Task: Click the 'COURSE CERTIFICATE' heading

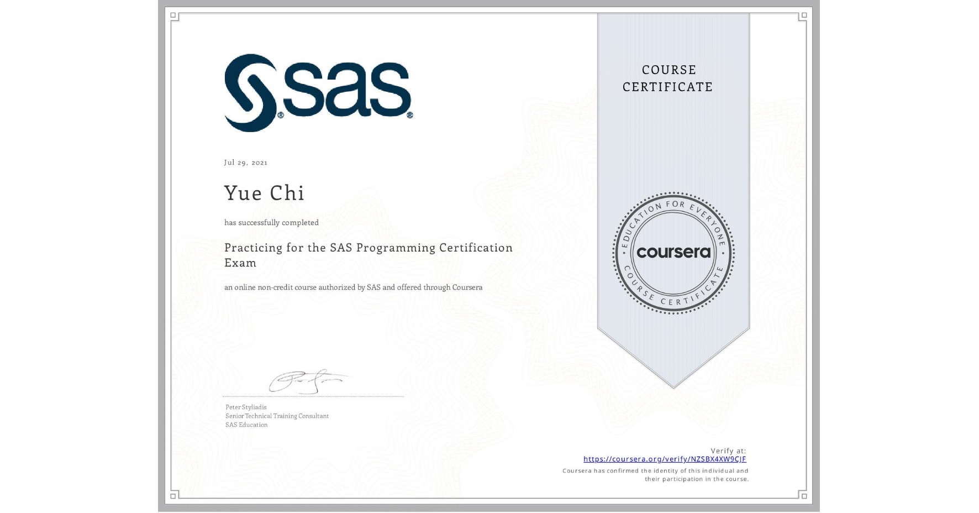Action: (668, 78)
